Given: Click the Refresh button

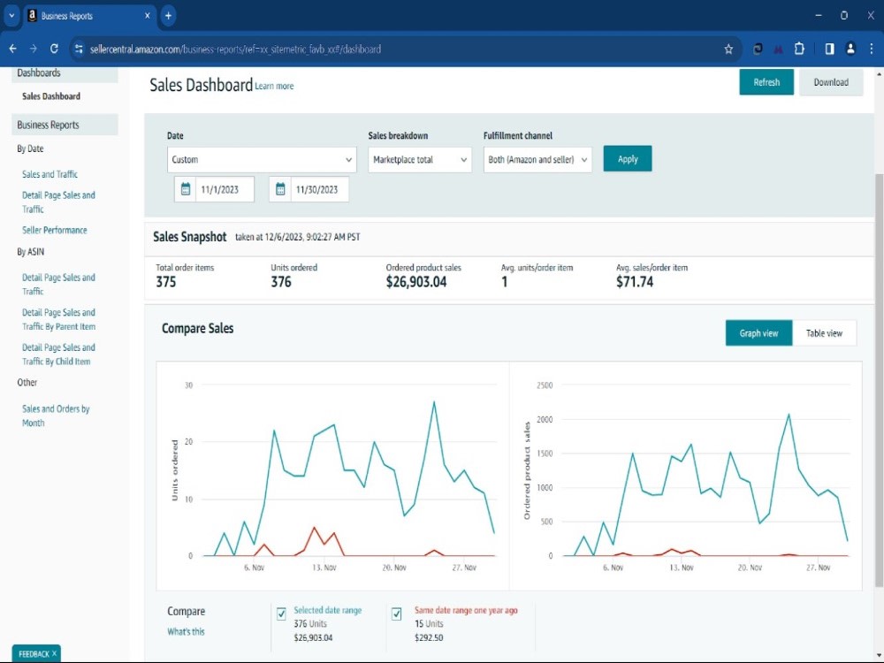Looking at the screenshot, I should [x=766, y=82].
